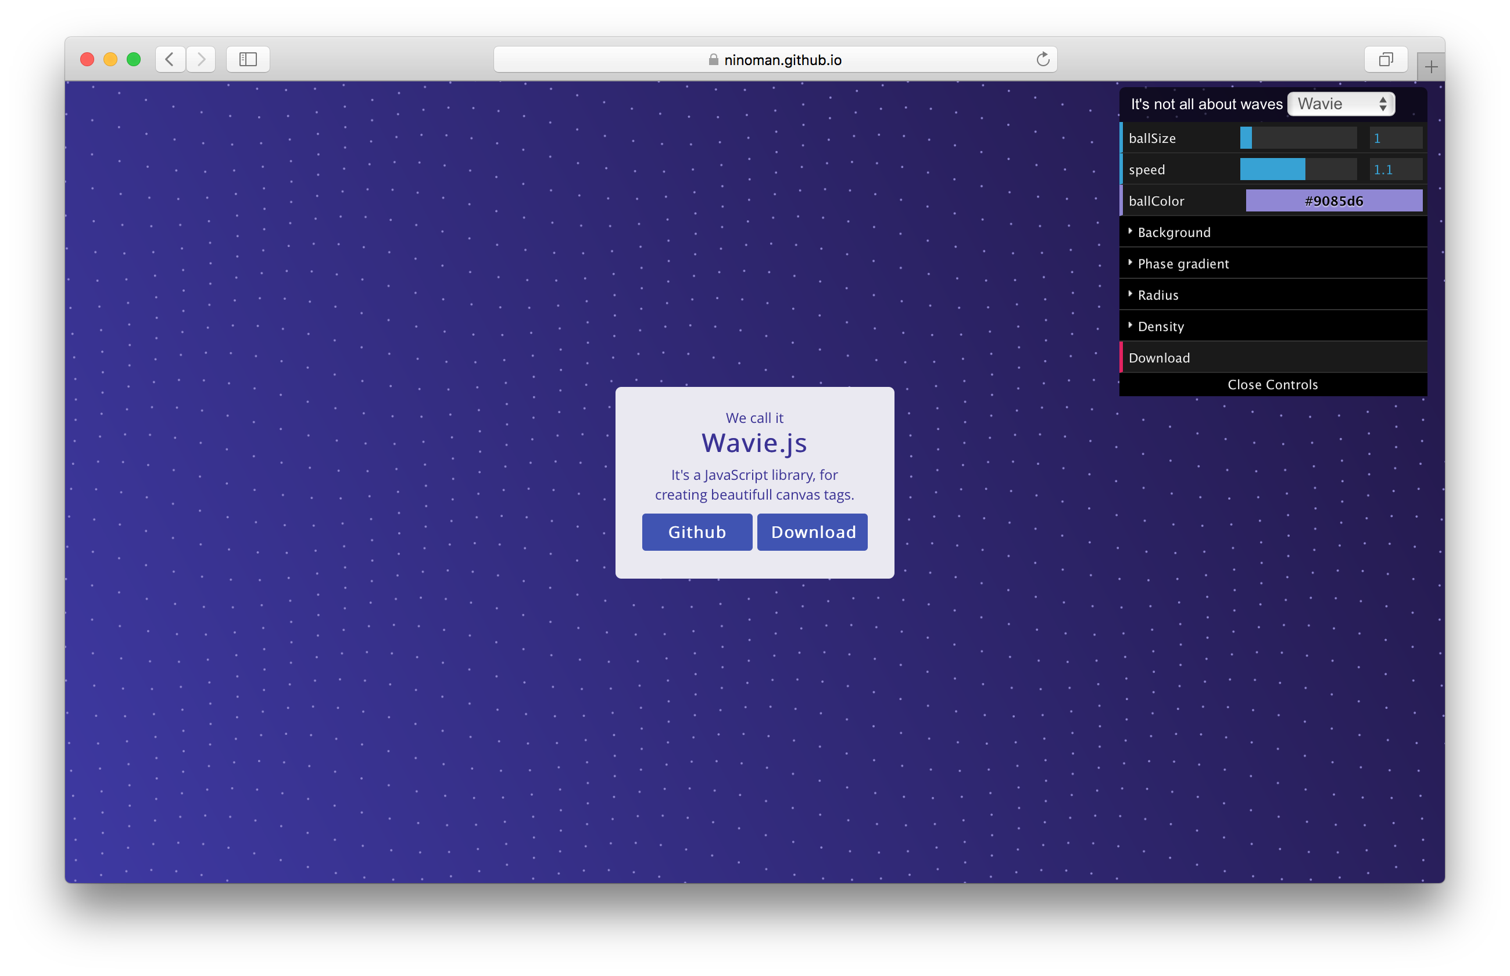Click the lock icon in address bar
Viewport: 1510px width, 976px height.
click(713, 60)
